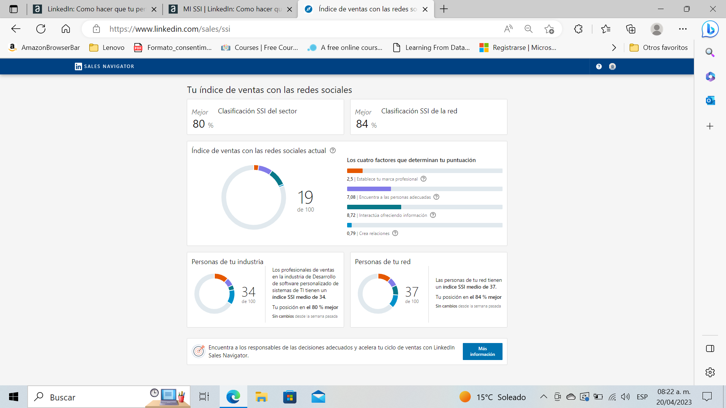Open Sales Navigator profile avatar
The image size is (726, 408).
(x=613, y=66)
